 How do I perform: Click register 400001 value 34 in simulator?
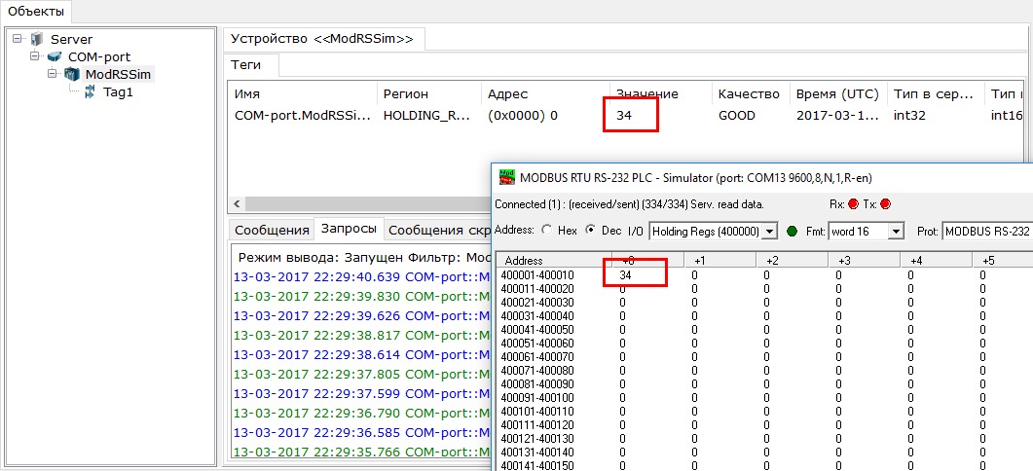tap(625, 275)
